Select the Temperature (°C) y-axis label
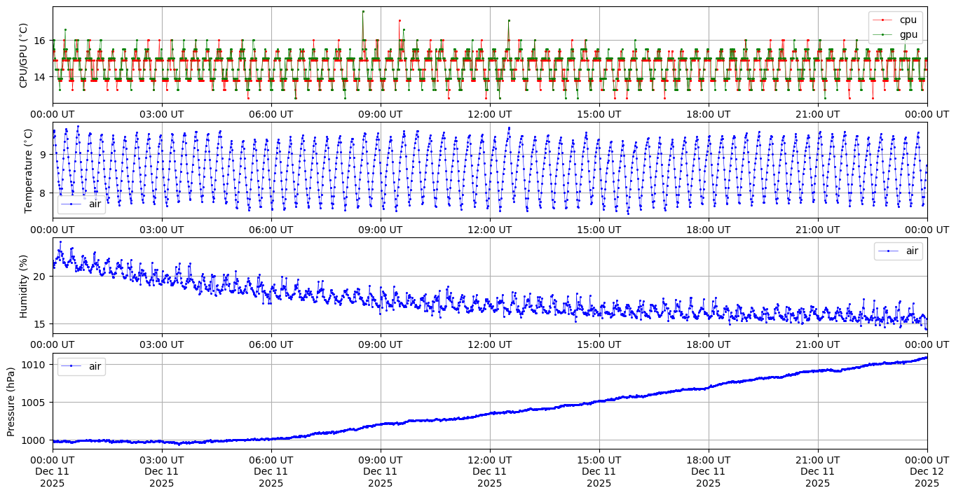The height and width of the screenshot is (495, 956). pos(28,170)
